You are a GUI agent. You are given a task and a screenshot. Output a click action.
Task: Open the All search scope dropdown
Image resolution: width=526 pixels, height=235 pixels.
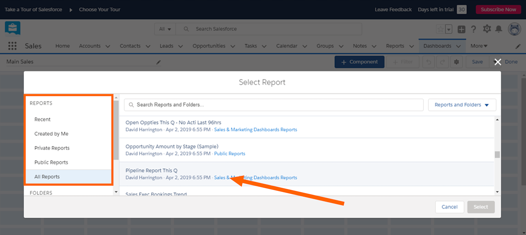[x=165, y=29]
